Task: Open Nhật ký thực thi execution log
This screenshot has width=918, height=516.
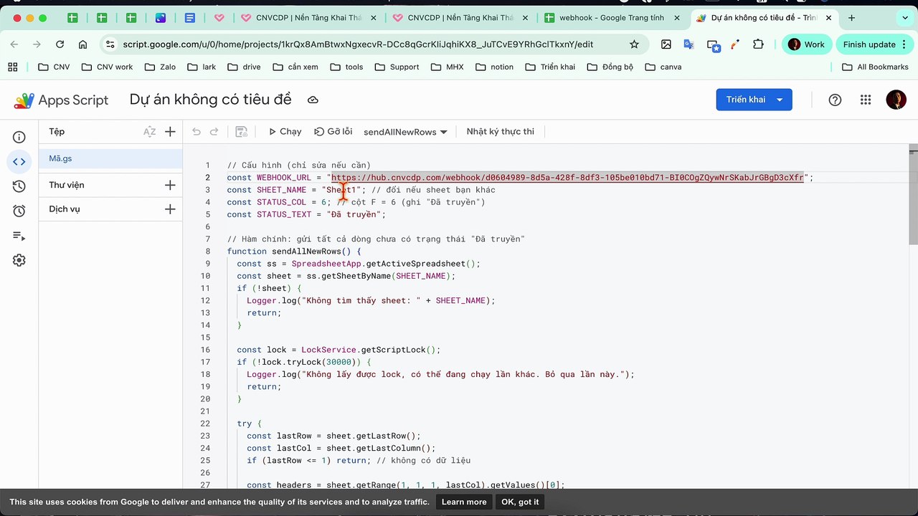Action: point(501,131)
